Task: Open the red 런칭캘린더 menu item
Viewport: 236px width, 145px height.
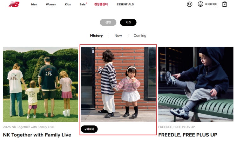Action: [101, 4]
